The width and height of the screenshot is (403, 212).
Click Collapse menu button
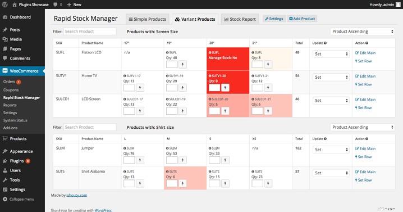pyautogui.click(x=19, y=199)
